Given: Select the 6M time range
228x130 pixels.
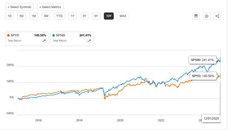Looking at the screenshot, I should [x=46, y=16].
